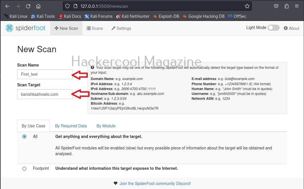
Task: Open the browser home page icon
Action: pyautogui.click(x=38, y=6)
